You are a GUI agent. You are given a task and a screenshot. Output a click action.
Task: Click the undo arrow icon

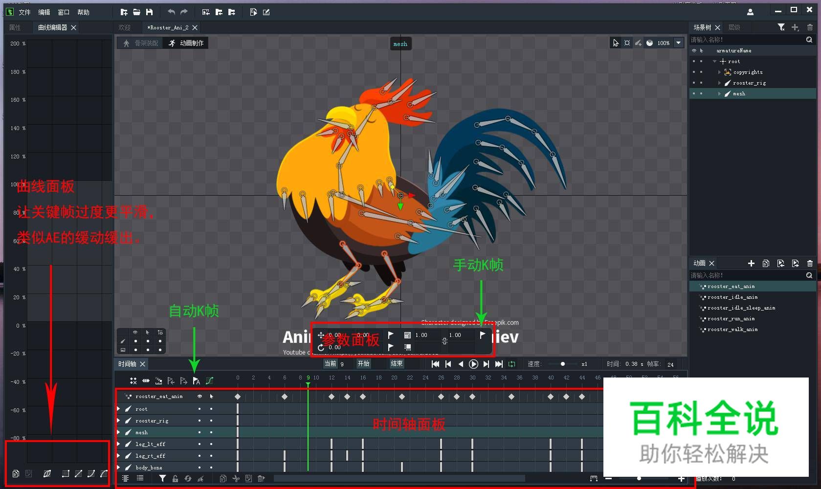coord(171,12)
